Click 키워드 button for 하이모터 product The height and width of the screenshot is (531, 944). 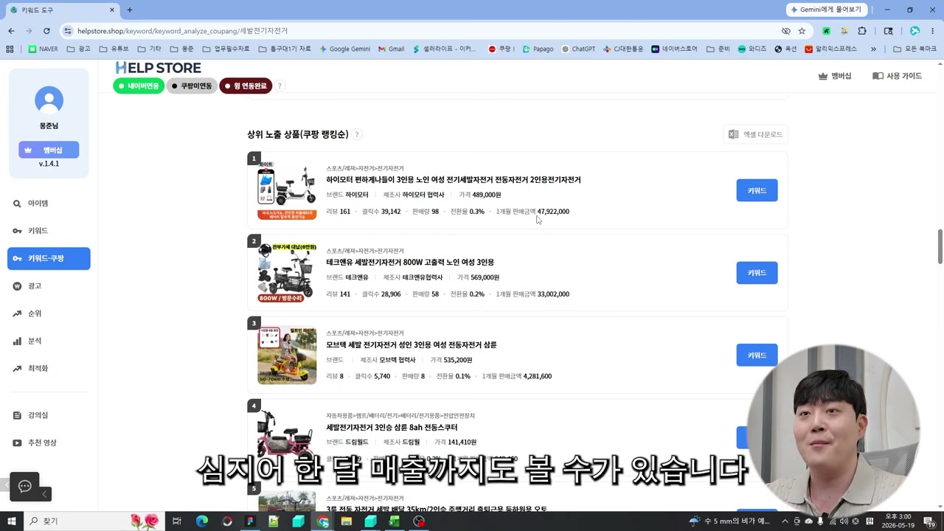[757, 190]
